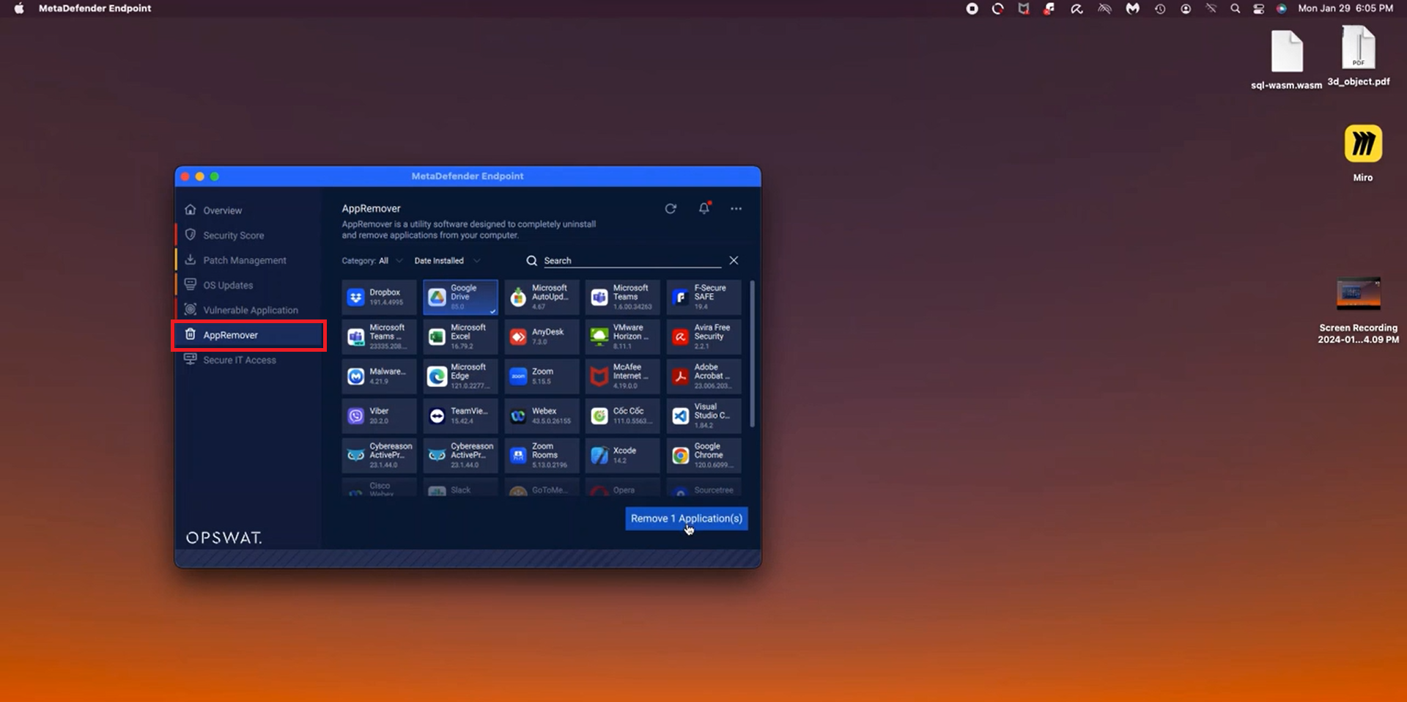Select the Miro desktop icon
Screen dimensions: 1407x702
tap(1363, 152)
